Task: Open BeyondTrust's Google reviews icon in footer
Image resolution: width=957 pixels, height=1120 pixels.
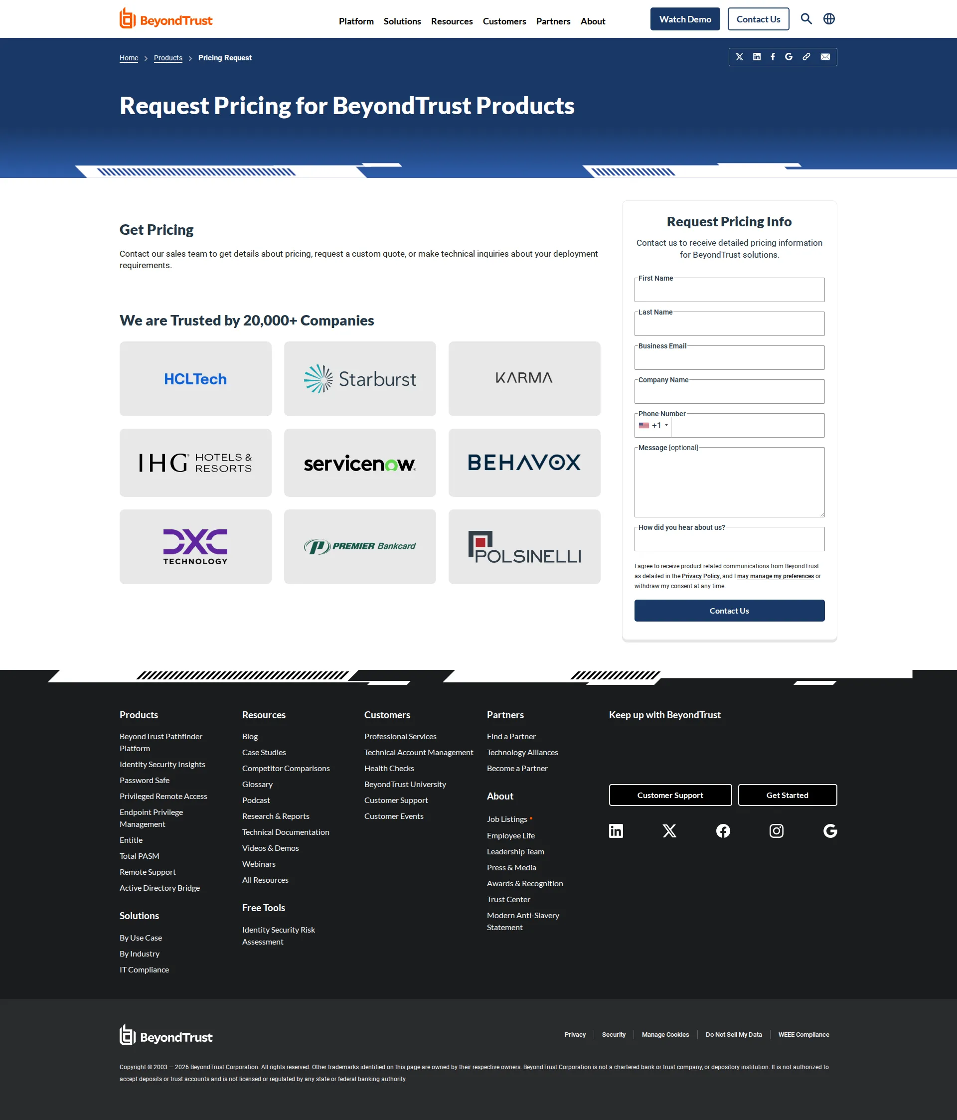Action: 829,831
